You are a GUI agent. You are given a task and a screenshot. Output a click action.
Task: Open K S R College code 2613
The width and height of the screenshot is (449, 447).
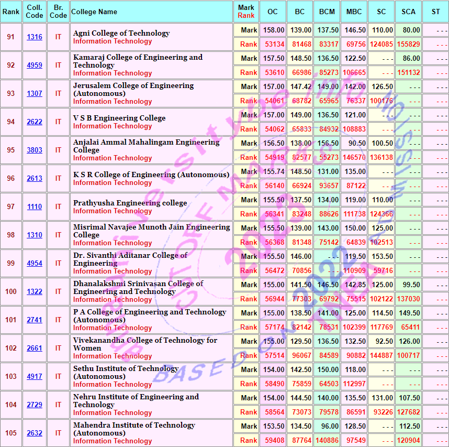coord(35,179)
